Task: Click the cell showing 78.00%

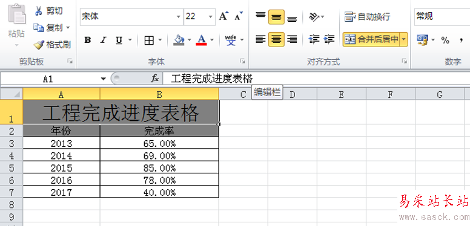Action: tap(159, 180)
